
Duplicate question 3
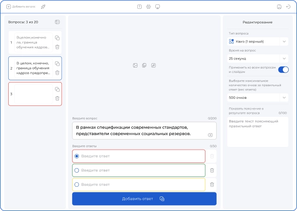(57, 89)
